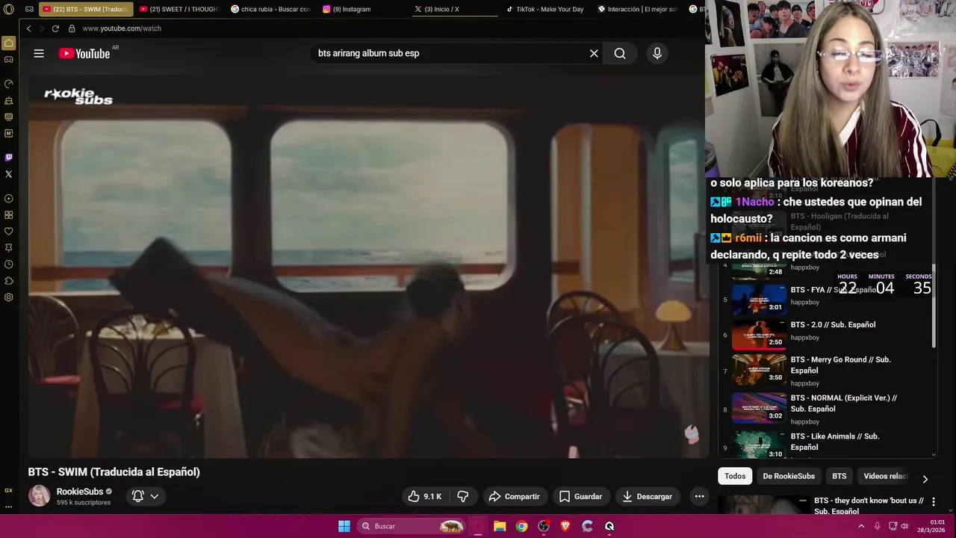This screenshot has width=956, height=538.
Task: Select the BTS filter chip
Action: click(839, 476)
